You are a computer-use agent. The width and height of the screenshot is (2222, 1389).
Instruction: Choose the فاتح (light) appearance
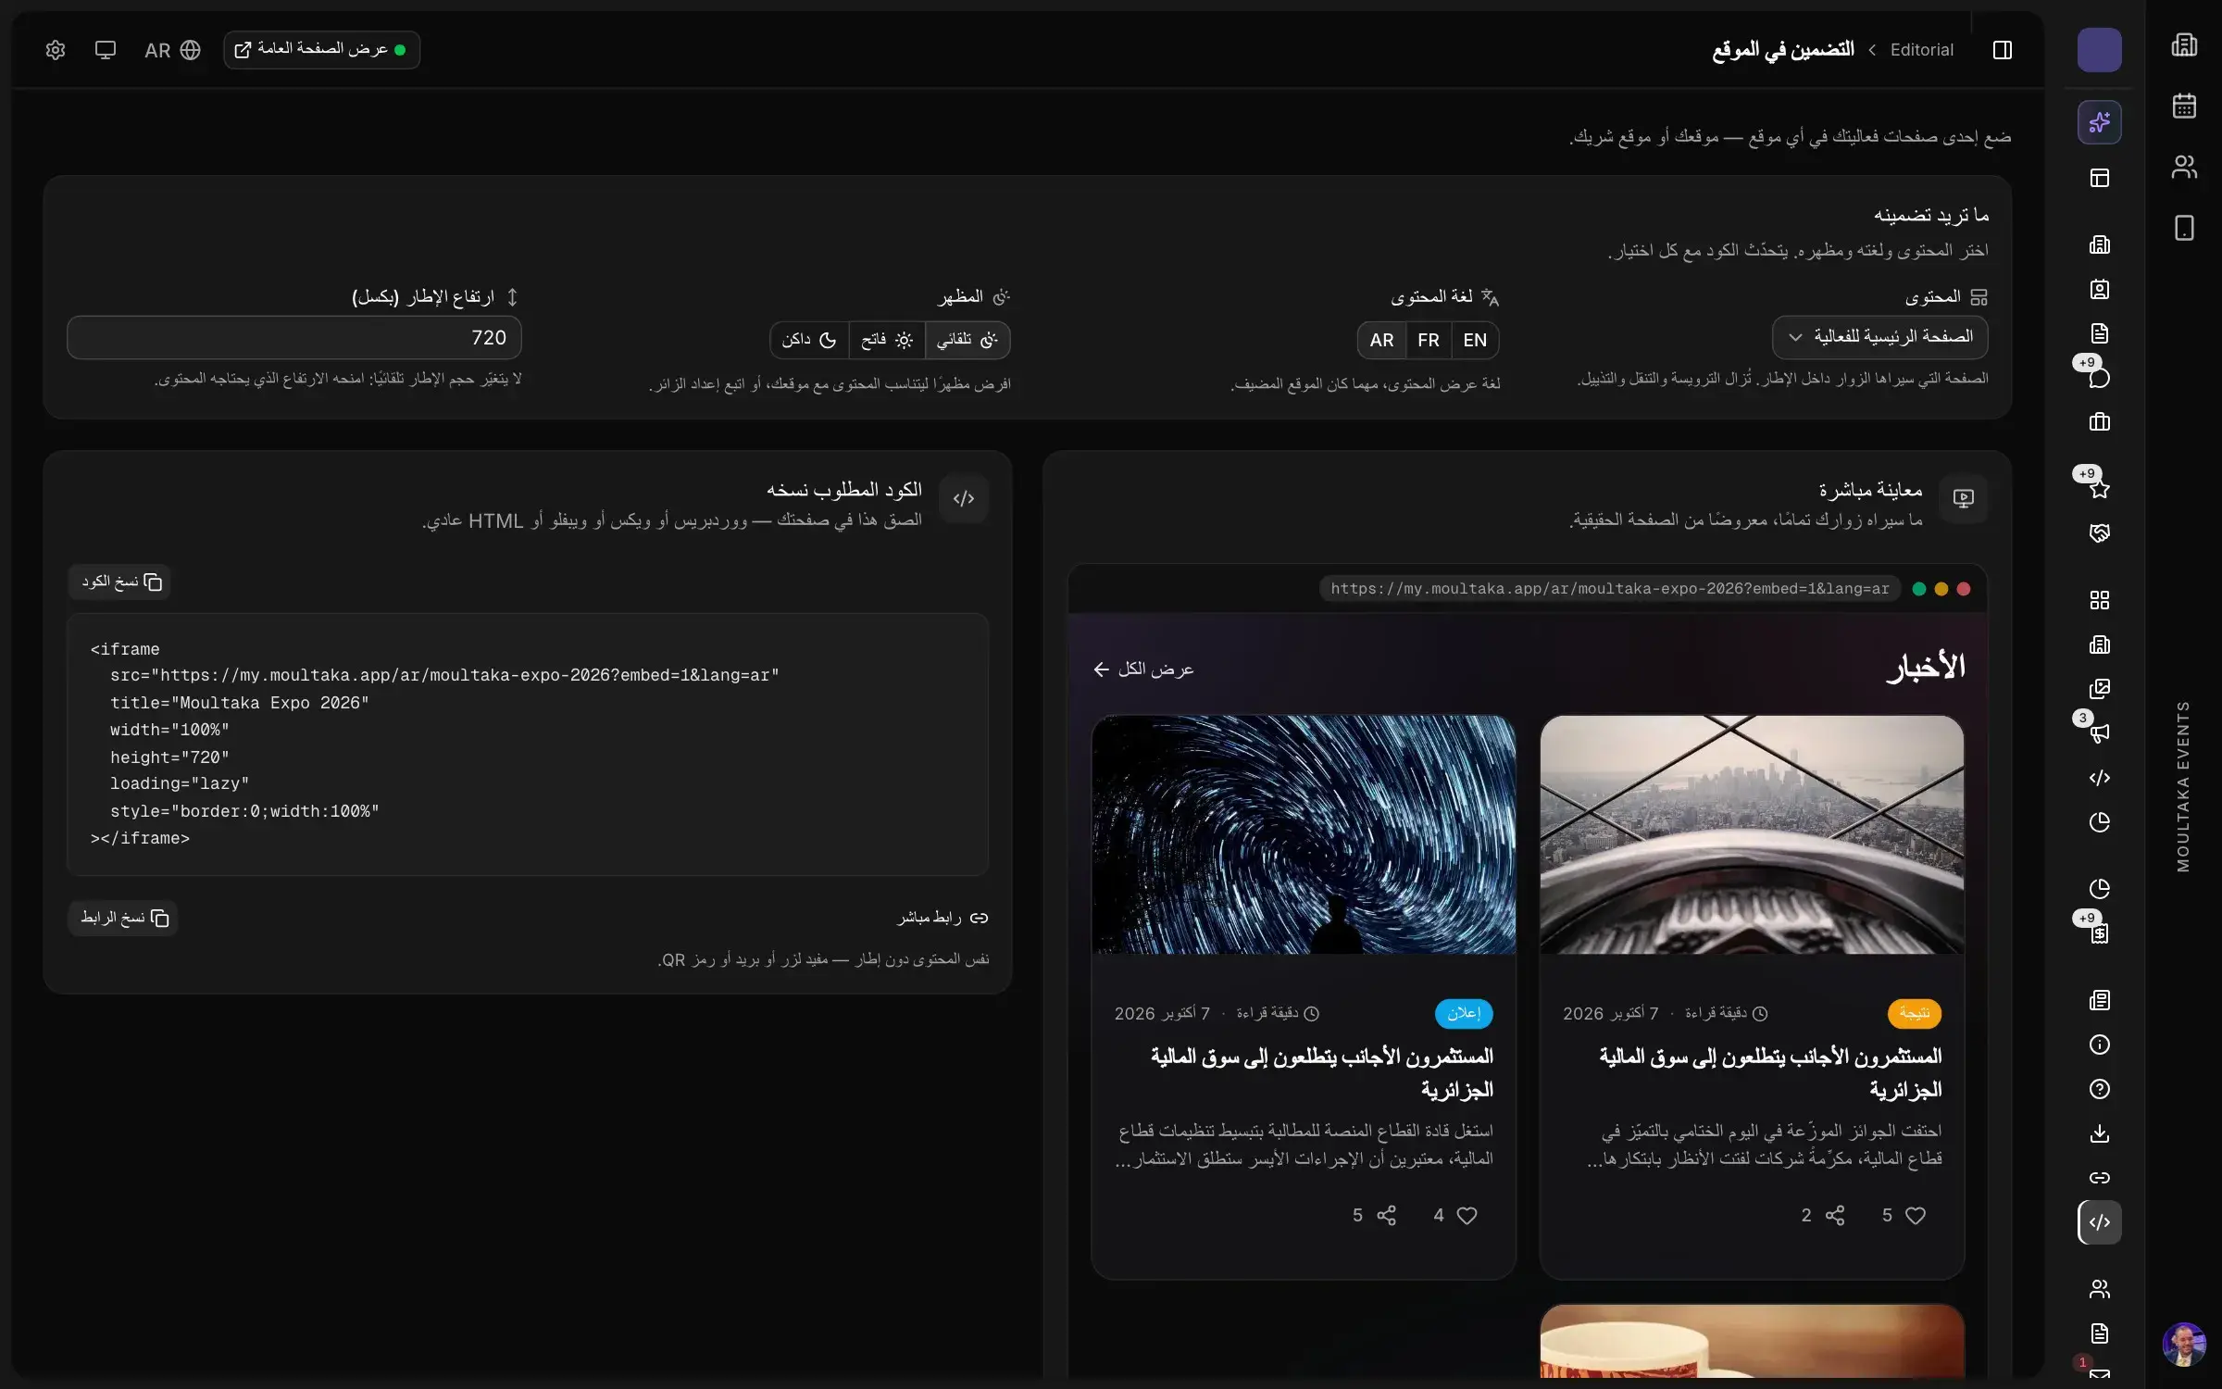[887, 340]
